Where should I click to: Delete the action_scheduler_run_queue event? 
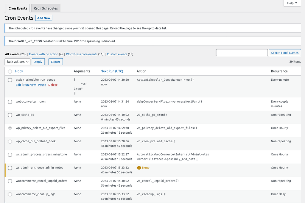click(53, 85)
